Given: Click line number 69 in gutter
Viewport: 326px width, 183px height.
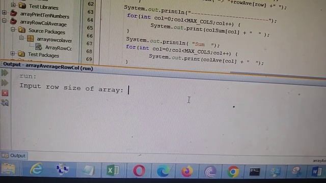Looking at the screenshot, I should coord(89,59).
